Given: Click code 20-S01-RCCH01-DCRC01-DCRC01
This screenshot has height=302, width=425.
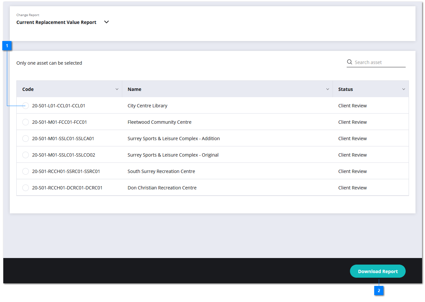Looking at the screenshot, I should [67, 188].
